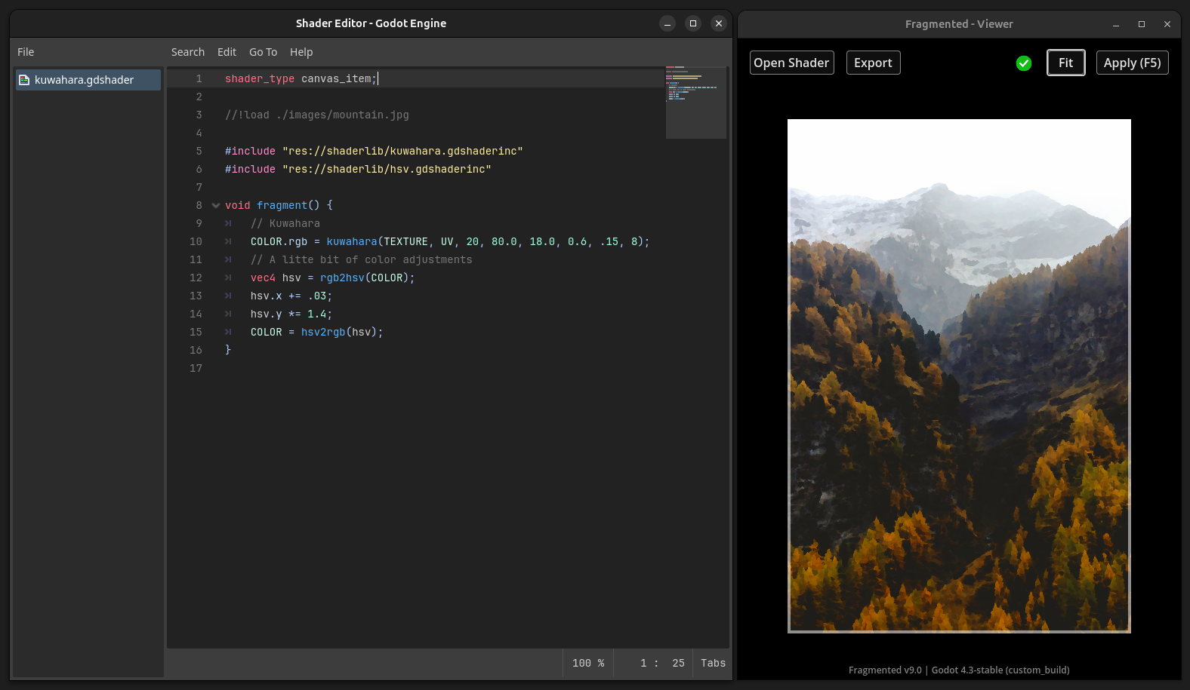Viewport: 1190px width, 690px height.
Task: Close the Shader Editor window
Action: point(719,23)
